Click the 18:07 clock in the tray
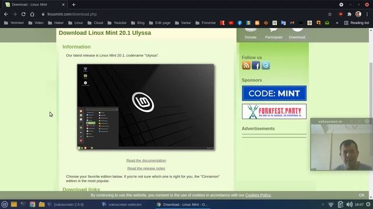373x209 pixels. pos(359,204)
